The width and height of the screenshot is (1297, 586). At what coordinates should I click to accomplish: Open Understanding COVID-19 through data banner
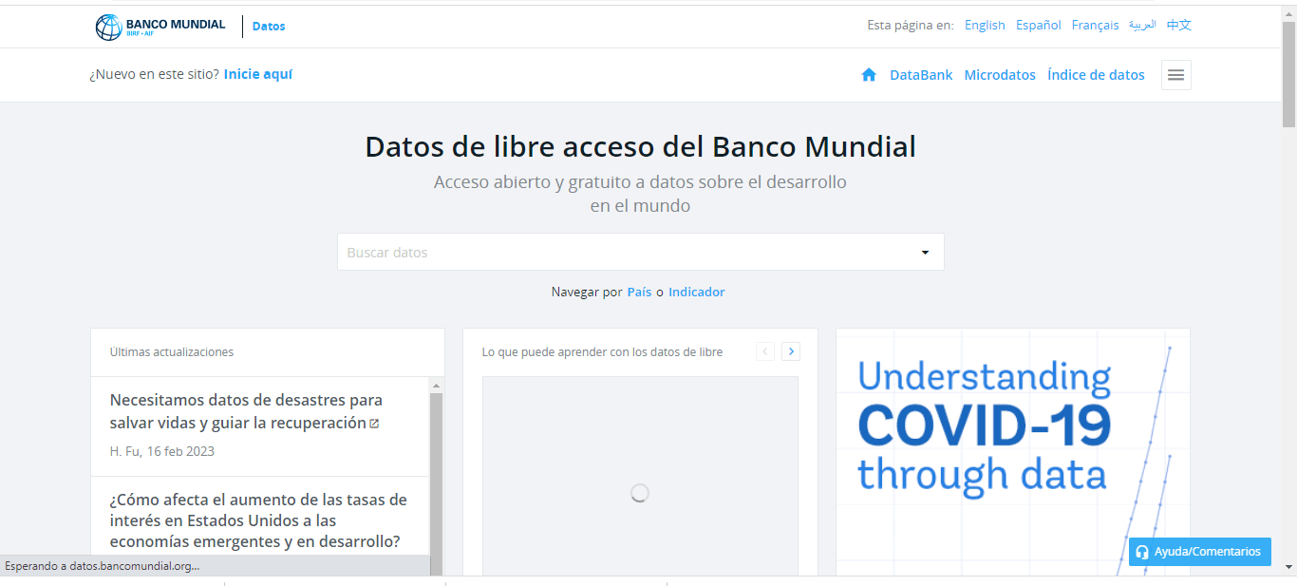pyautogui.click(x=1012, y=452)
